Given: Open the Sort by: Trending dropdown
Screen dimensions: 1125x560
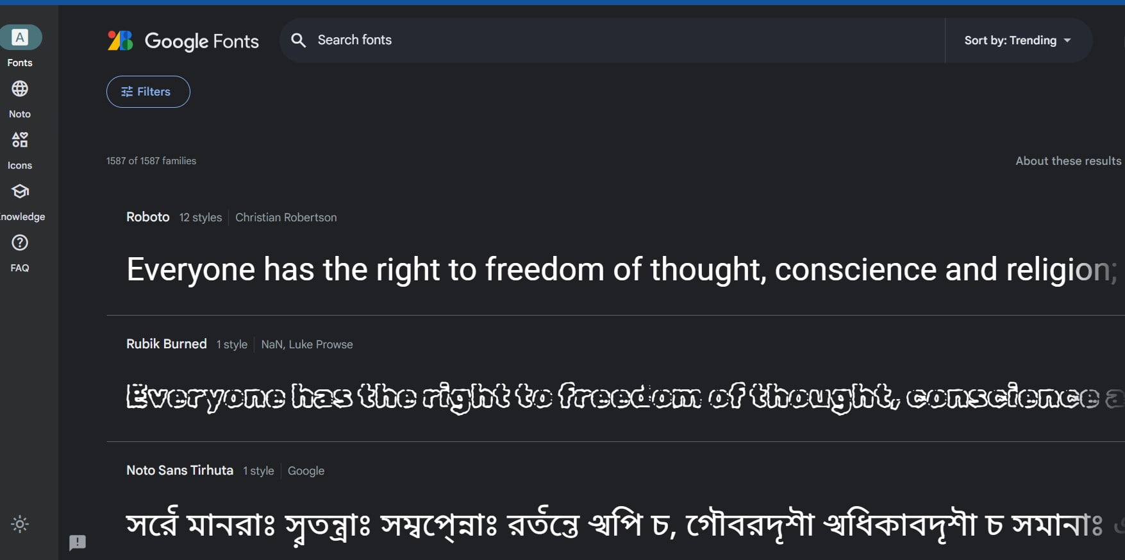Looking at the screenshot, I should [1010, 40].
